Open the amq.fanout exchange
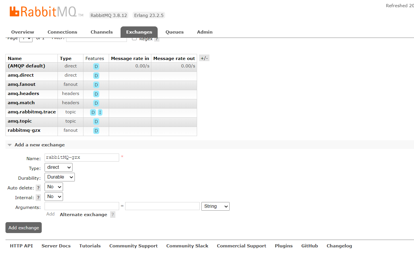 click(x=22, y=84)
